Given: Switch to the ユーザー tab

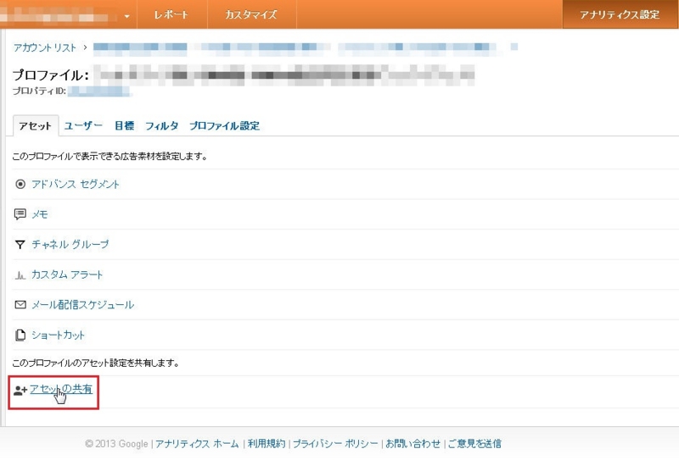Looking at the screenshot, I should (83, 126).
